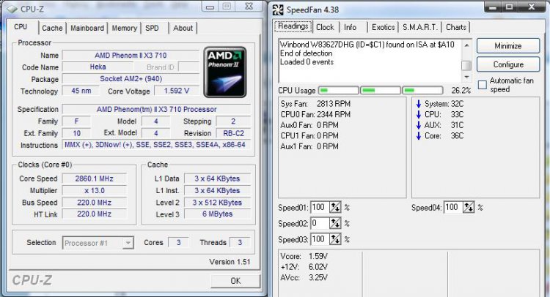Image resolution: width=550 pixels, height=297 pixels.
Task: Click the Multiplier value 'x 13.0'
Action: click(x=94, y=191)
